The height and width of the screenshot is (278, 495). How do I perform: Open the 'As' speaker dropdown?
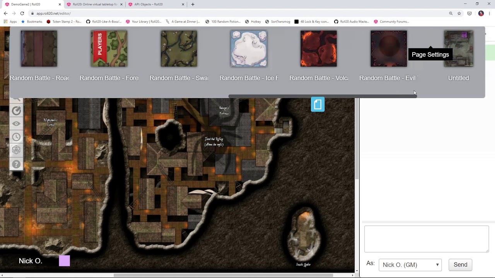410,265
